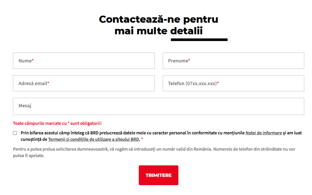This screenshot has width=312, height=195.
Task: Focus the Prenume text field
Action: click(x=233, y=61)
